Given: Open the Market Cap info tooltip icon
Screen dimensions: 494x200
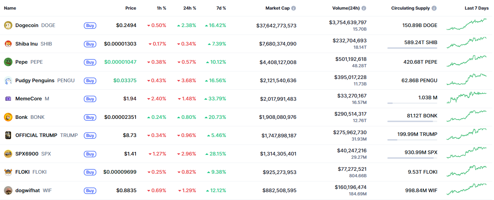Looking at the screenshot, I should (x=294, y=8).
